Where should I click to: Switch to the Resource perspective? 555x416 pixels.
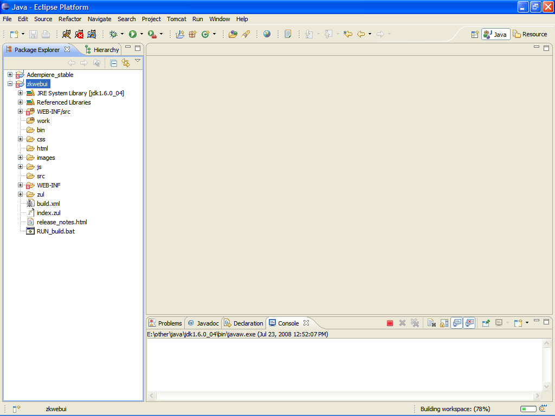530,34
